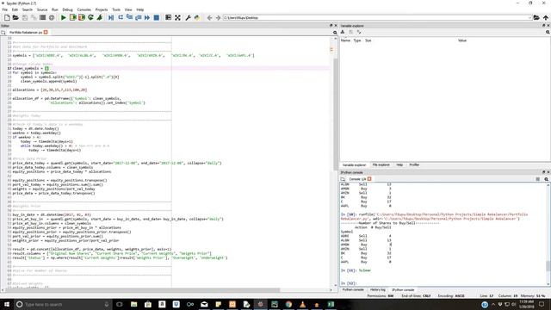Viewport: 551px width, 310px height.
Task: Maximize the current pane icon
Action: 169,17
